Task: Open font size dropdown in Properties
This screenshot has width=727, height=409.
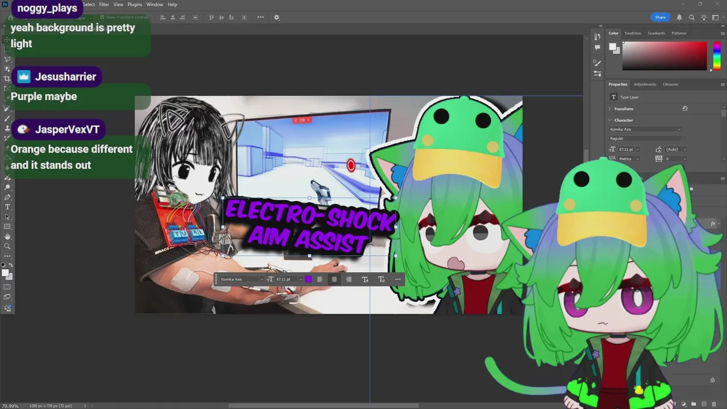Action: (638, 149)
